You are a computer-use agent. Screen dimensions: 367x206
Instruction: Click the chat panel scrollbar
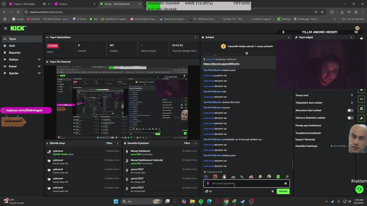292,164
